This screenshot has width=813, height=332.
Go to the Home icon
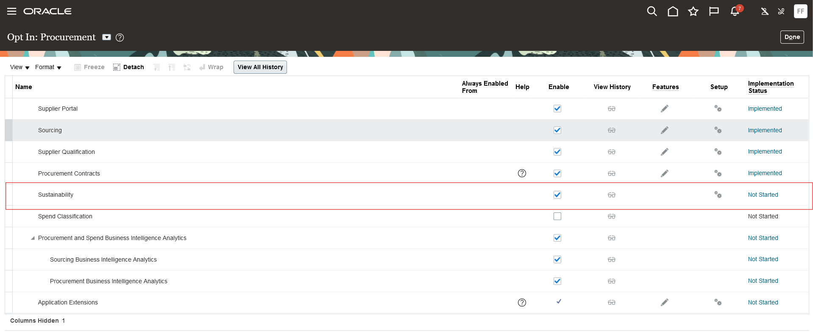(x=673, y=11)
